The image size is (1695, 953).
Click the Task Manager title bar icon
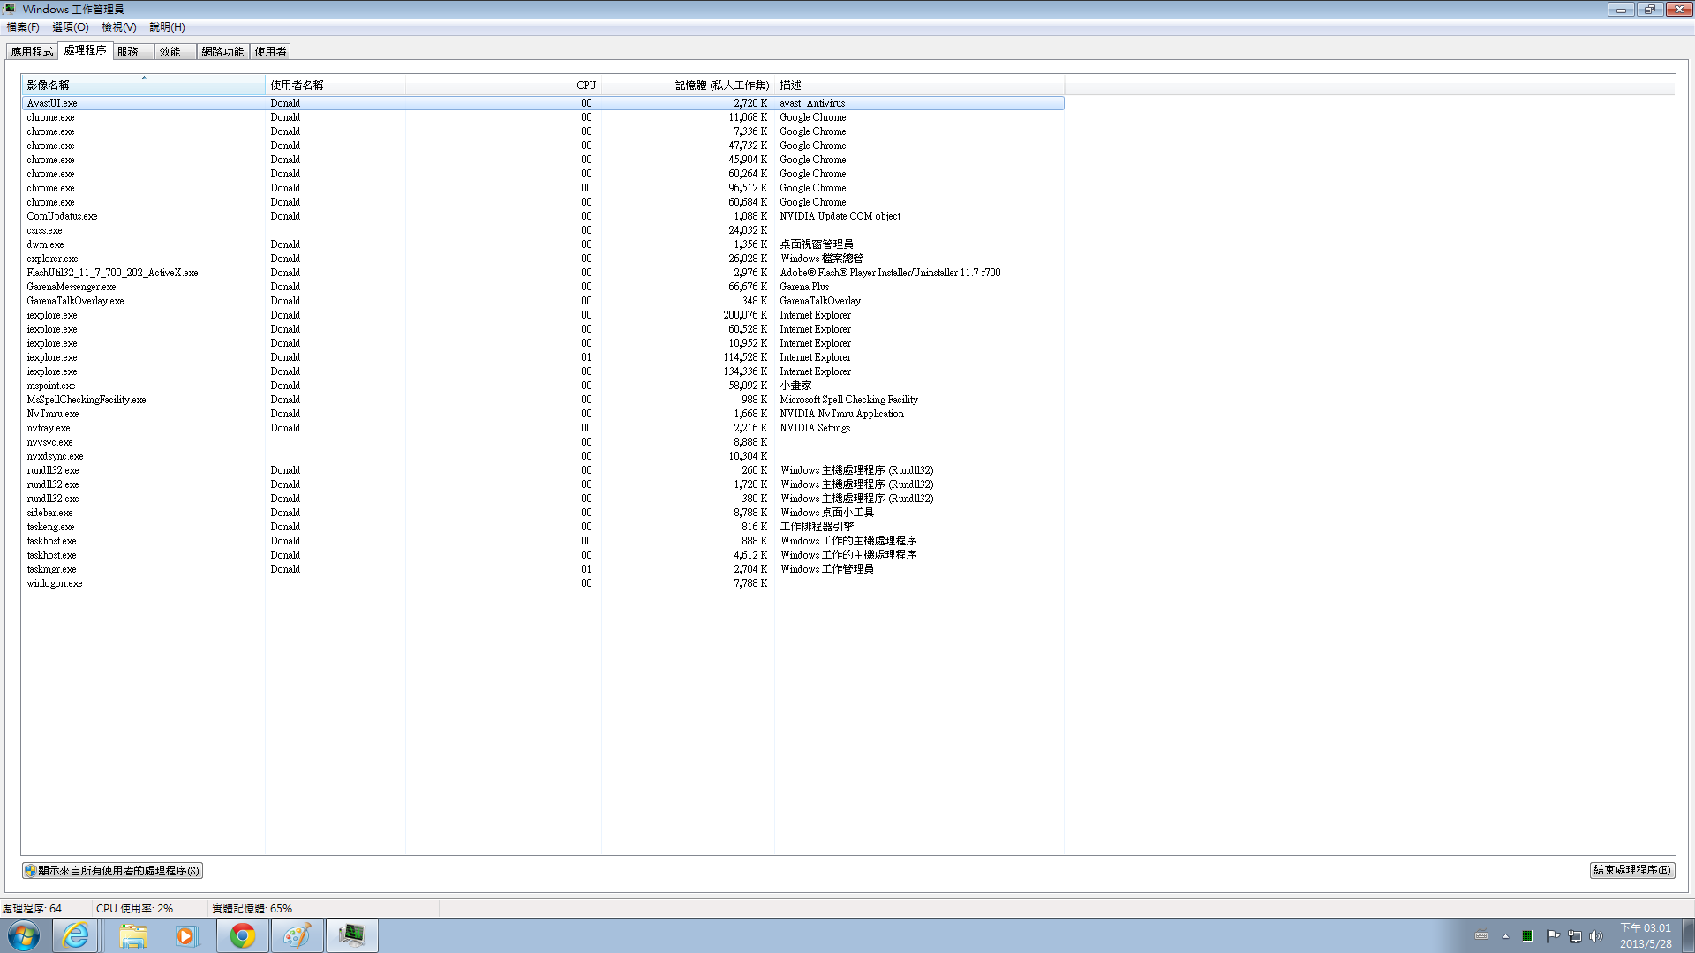coord(10,9)
